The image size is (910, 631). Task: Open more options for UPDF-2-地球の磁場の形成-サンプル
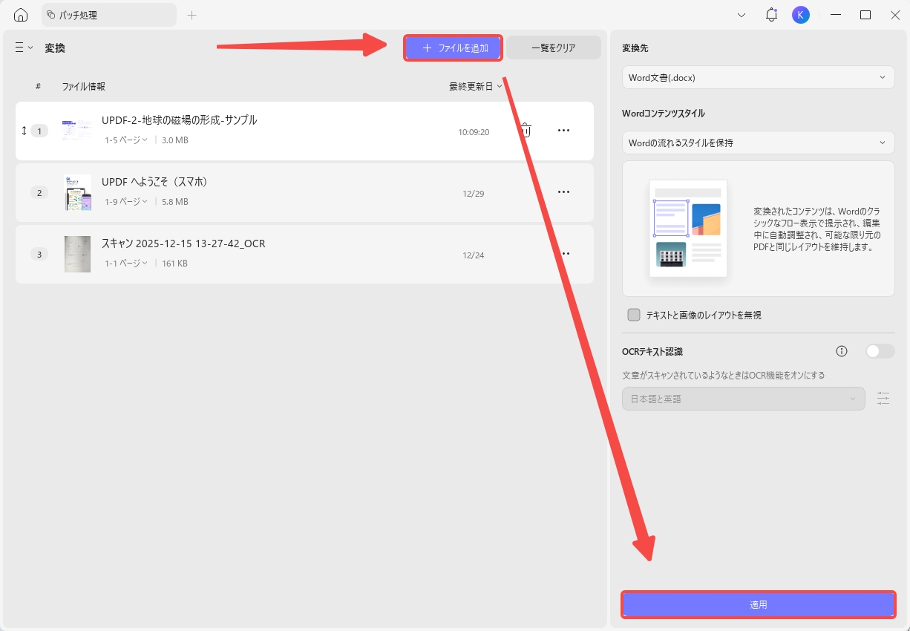coord(563,131)
